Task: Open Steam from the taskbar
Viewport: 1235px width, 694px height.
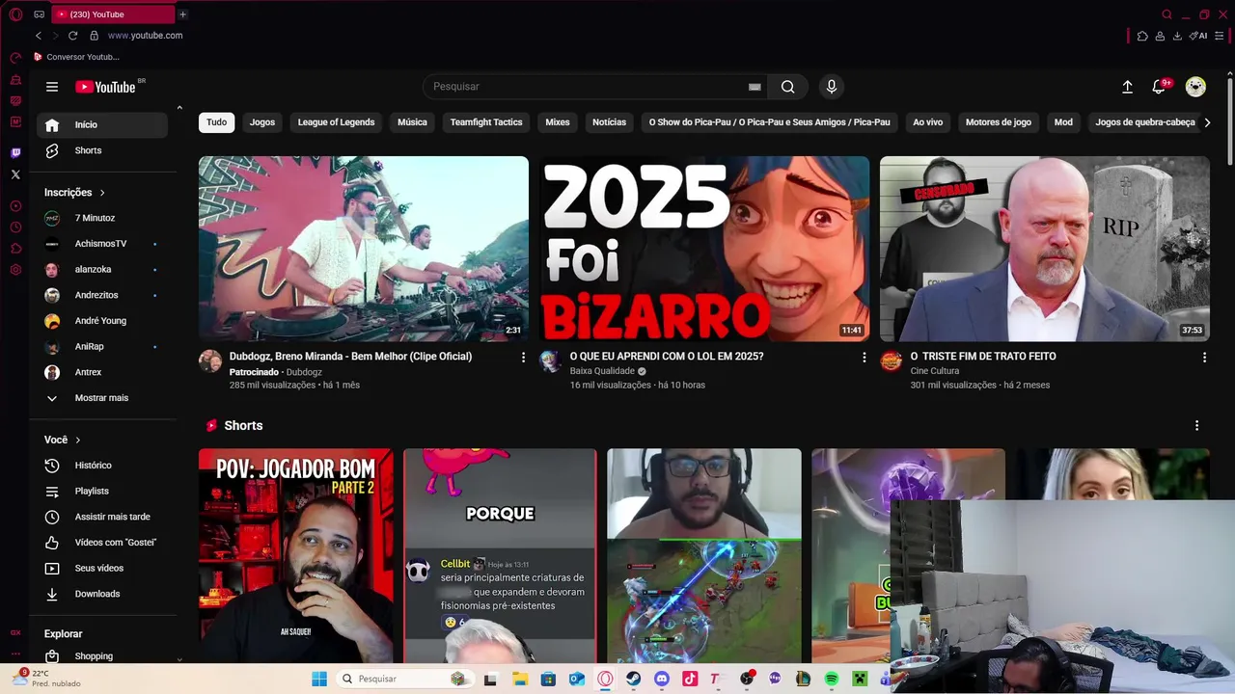Action: pyautogui.click(x=633, y=679)
